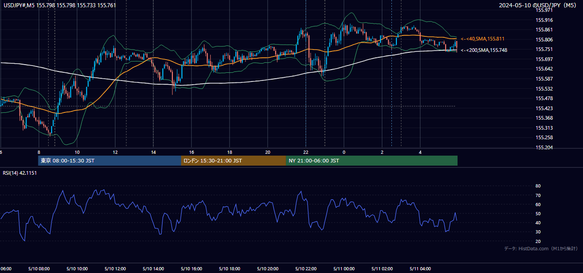Click price axis label 155.313
Image resolution: width=583 pixels, height=273 pixels.
544,128
